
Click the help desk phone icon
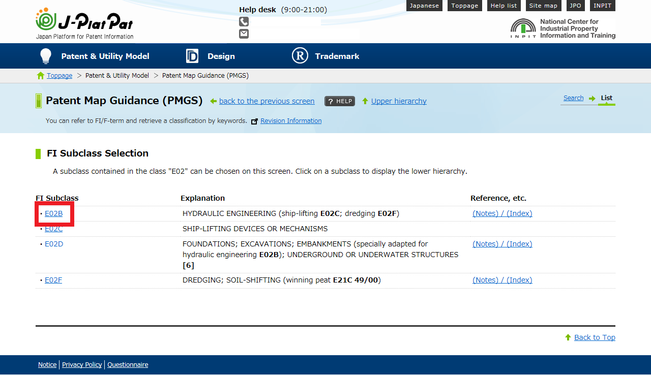coord(244,22)
